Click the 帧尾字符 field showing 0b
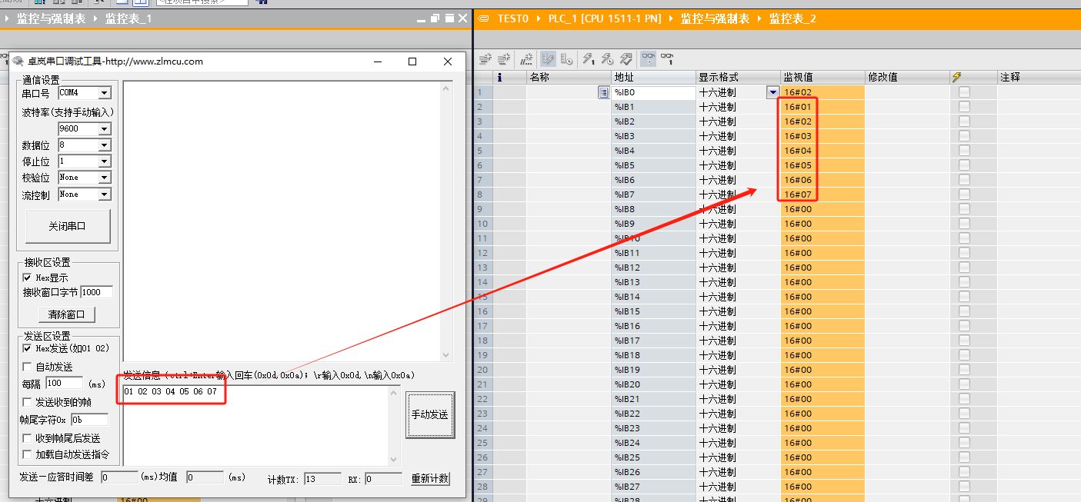Screen dimensions: 1081x502 [89, 420]
